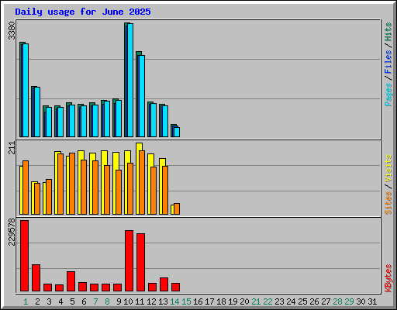Click day 26 on the x-axis
This screenshot has height=310, width=397.
pyautogui.click(x=314, y=301)
